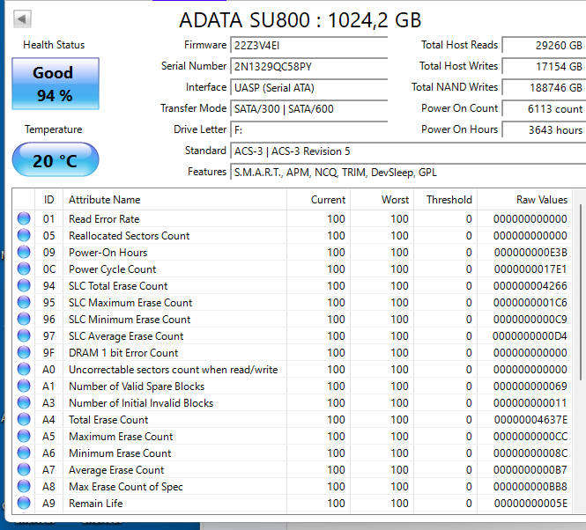
Task: Click the Standard field ACS-3 Revision 5
Action: click(408, 151)
